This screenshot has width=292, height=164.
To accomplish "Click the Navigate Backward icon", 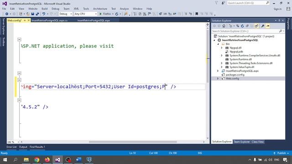I will [x=7, y=14].
